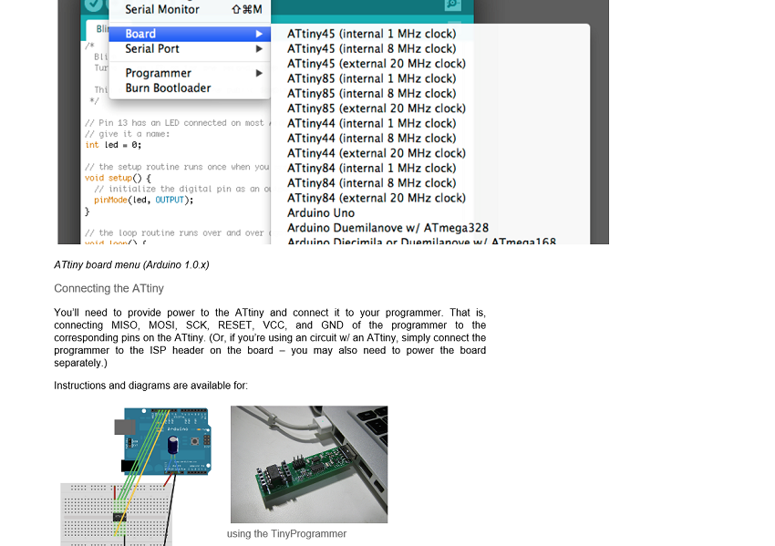This screenshot has width=775, height=546.
Task: Click the 'ATtiny board menu (Arduino 1.0.x)' caption
Action: point(131,265)
